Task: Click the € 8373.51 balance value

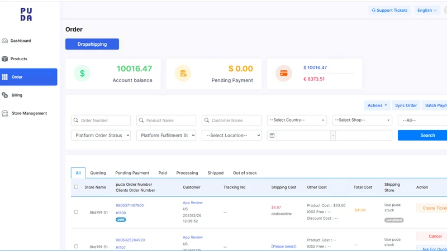Action: tap(314, 79)
